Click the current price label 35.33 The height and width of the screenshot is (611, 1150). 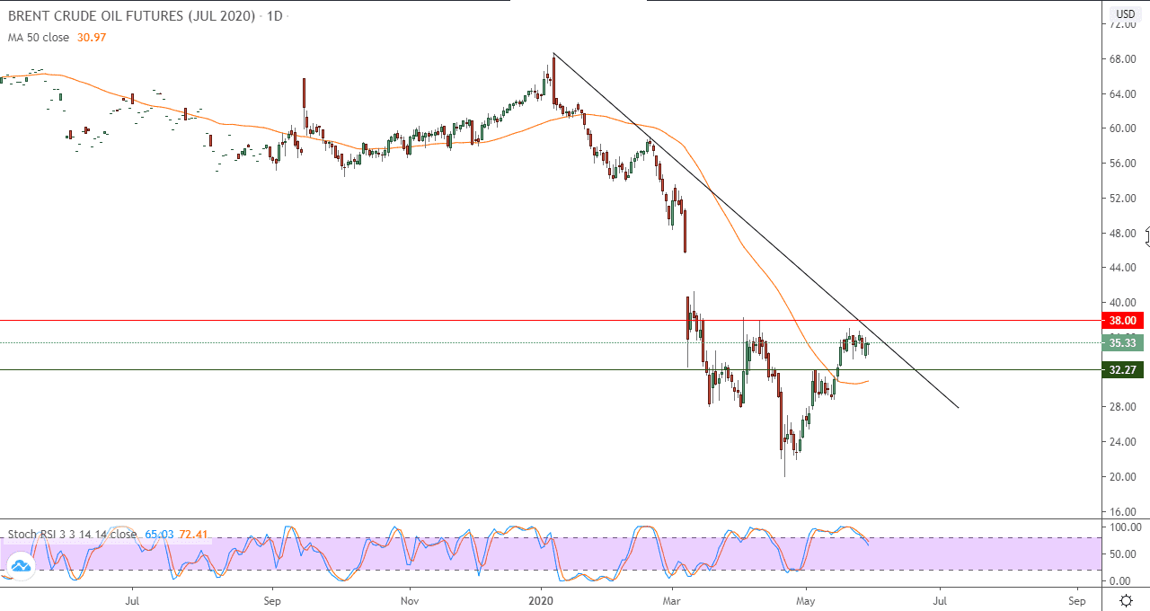click(1123, 342)
